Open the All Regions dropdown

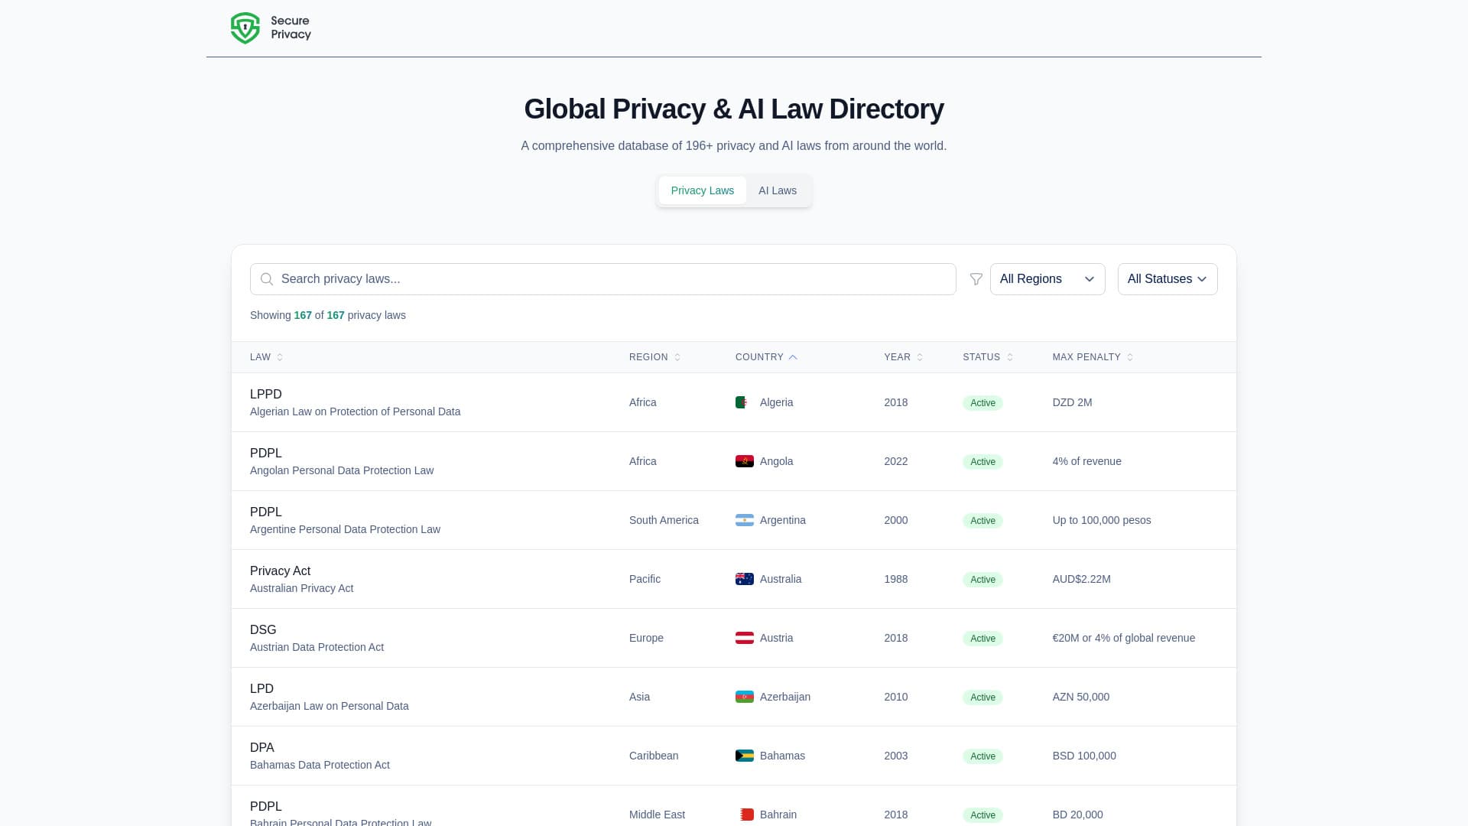[1047, 279]
